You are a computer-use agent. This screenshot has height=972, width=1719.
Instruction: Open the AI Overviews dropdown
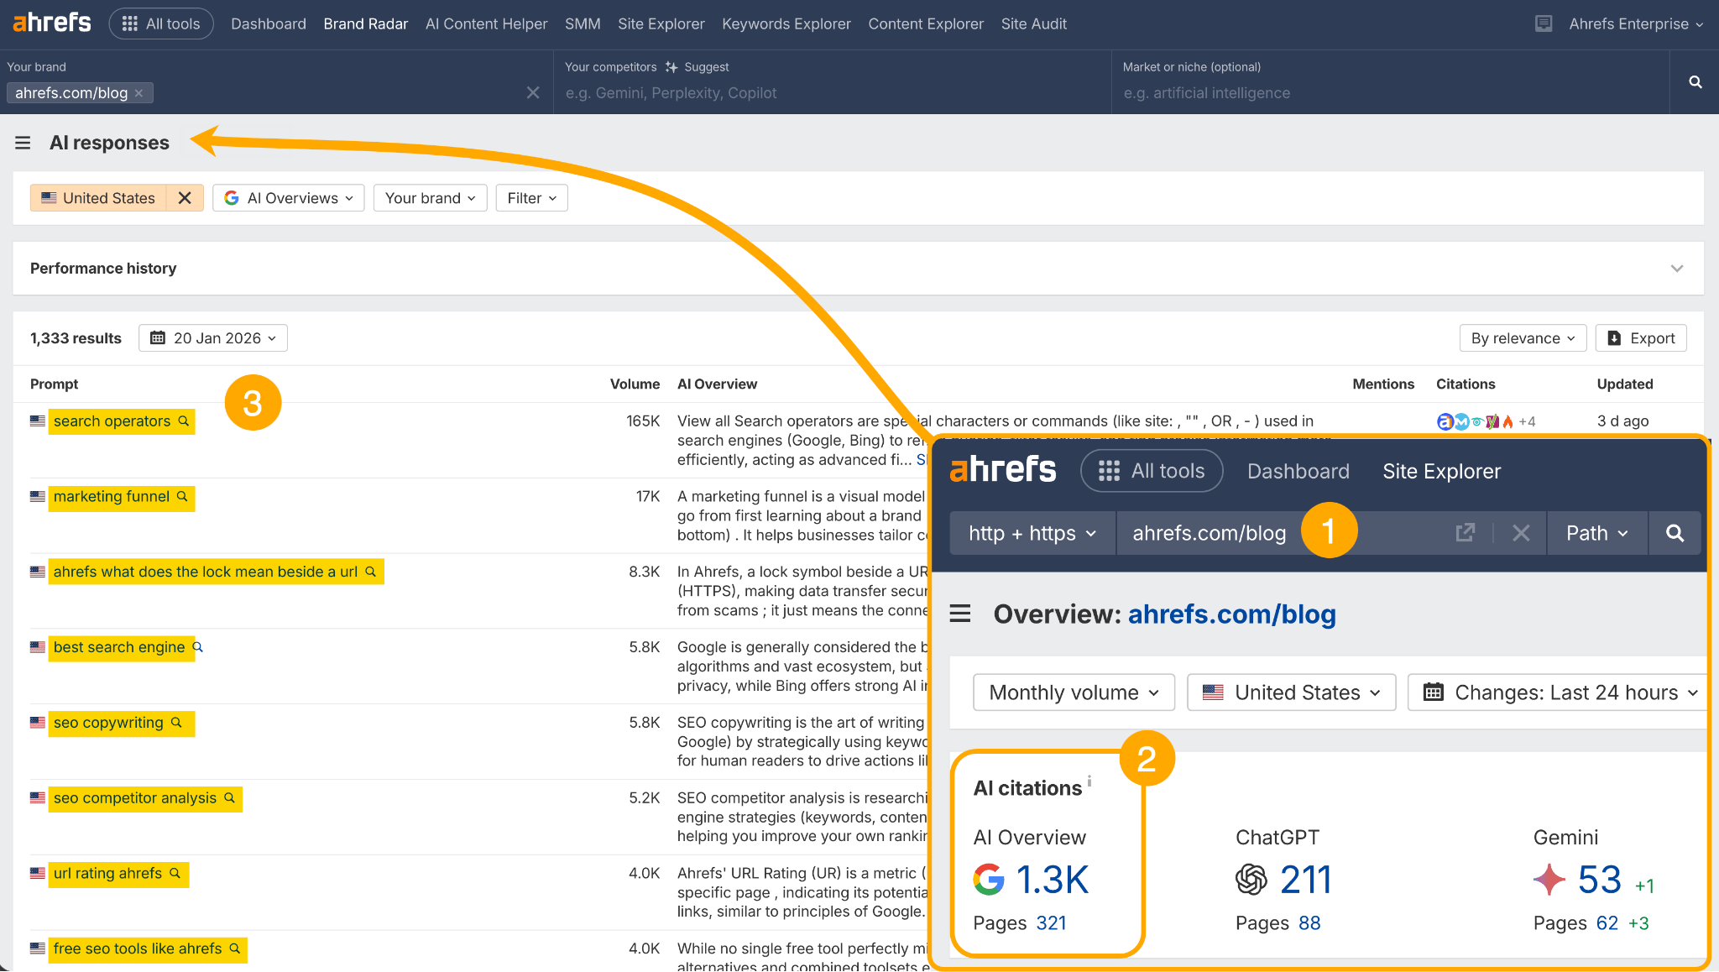click(288, 197)
